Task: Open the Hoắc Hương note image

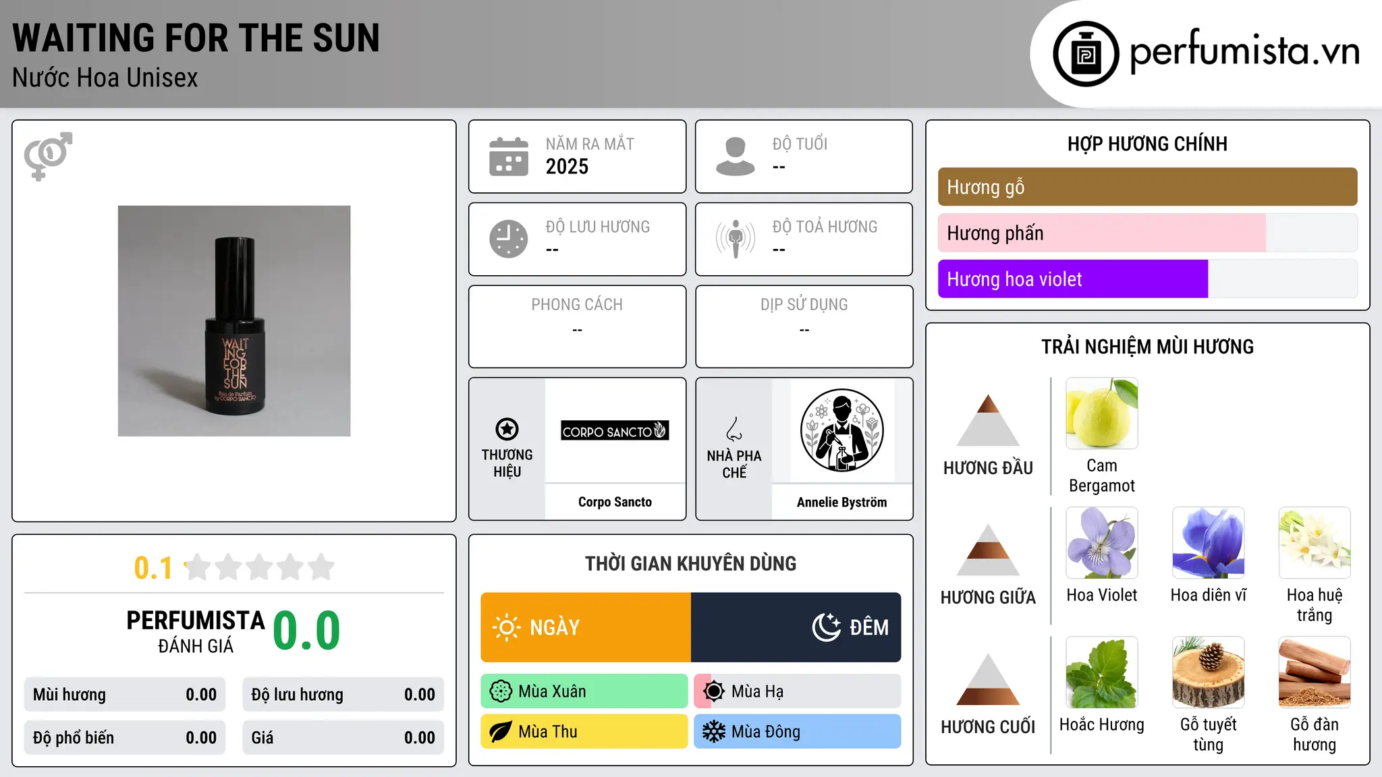Action: click(1102, 672)
